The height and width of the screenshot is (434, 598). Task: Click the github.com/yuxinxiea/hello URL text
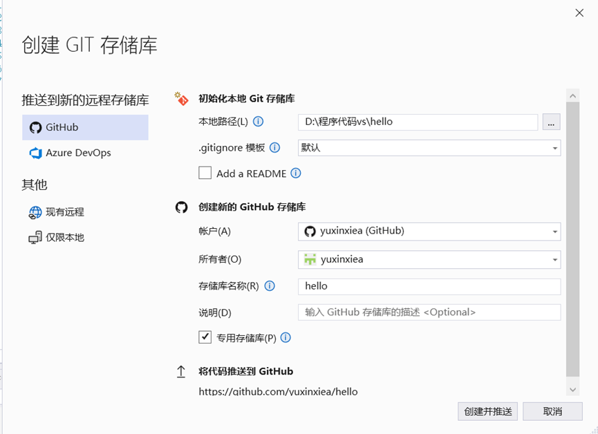(278, 391)
